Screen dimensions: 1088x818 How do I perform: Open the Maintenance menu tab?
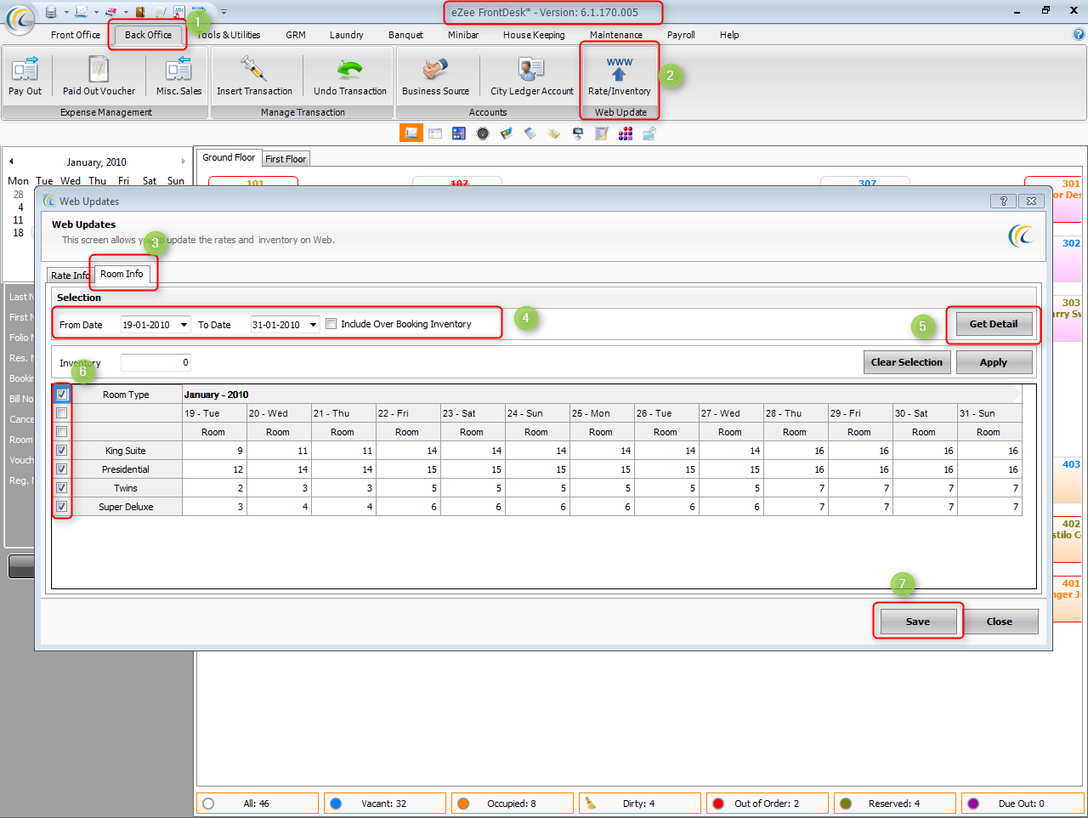pyautogui.click(x=616, y=35)
